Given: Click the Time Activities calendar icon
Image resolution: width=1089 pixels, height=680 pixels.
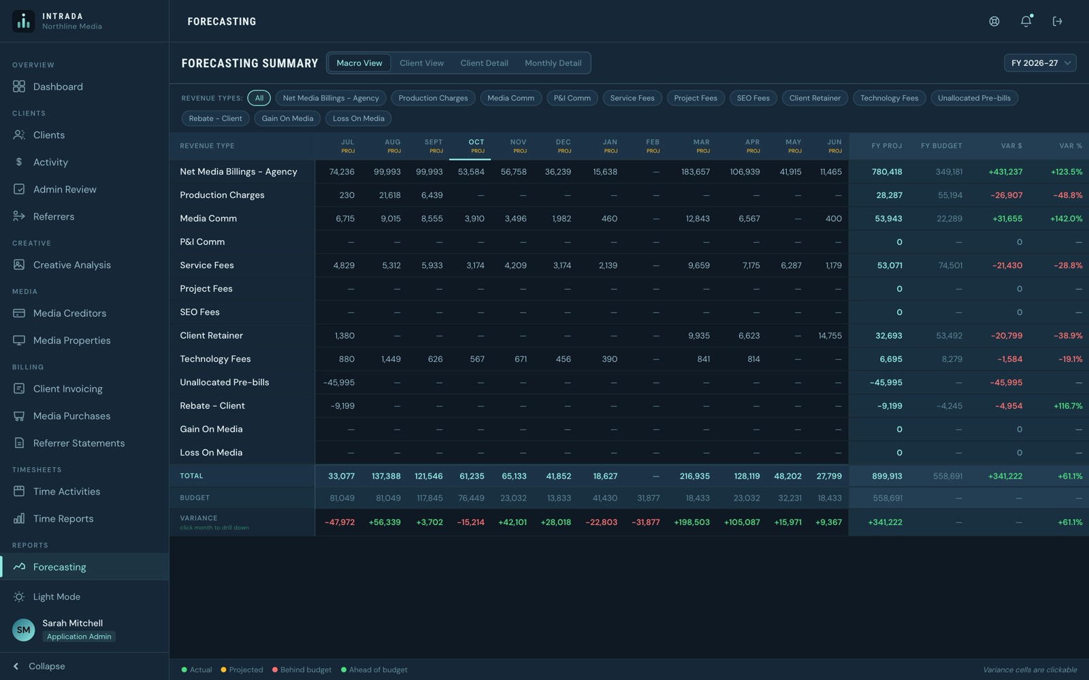Looking at the screenshot, I should [19, 491].
